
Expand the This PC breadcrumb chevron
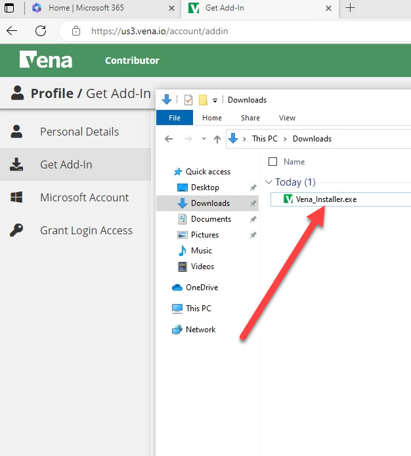click(x=285, y=139)
